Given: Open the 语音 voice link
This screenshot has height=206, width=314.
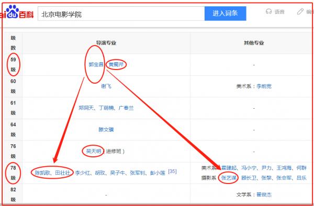Looking at the screenshot, I should (279, 12).
